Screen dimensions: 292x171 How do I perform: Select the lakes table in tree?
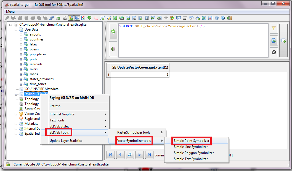point(33,44)
